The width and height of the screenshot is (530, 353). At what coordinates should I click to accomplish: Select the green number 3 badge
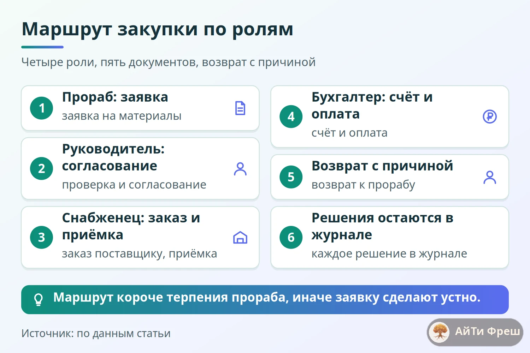coord(42,238)
